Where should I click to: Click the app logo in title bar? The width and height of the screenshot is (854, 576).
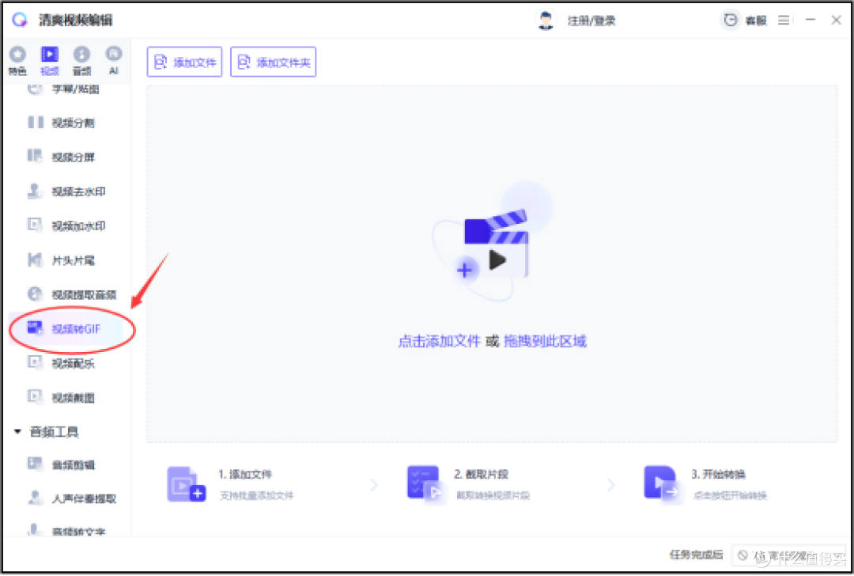click(20, 20)
